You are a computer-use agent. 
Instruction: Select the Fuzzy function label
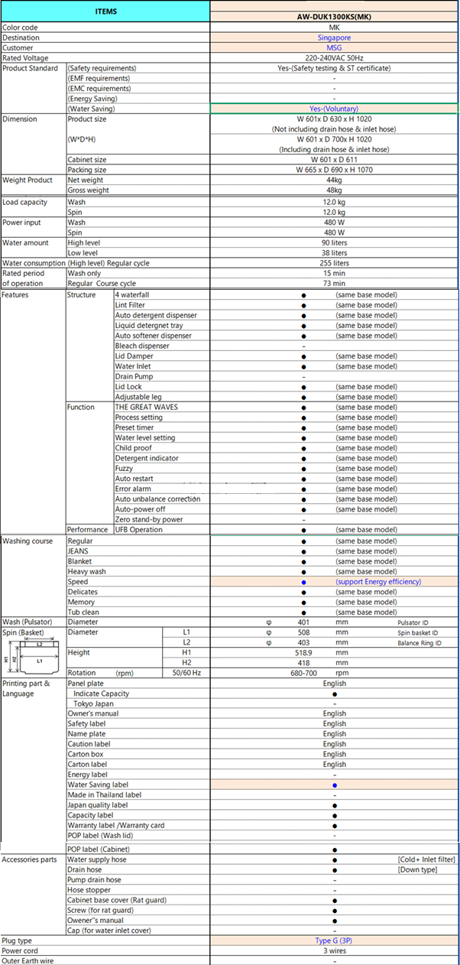[124, 468]
